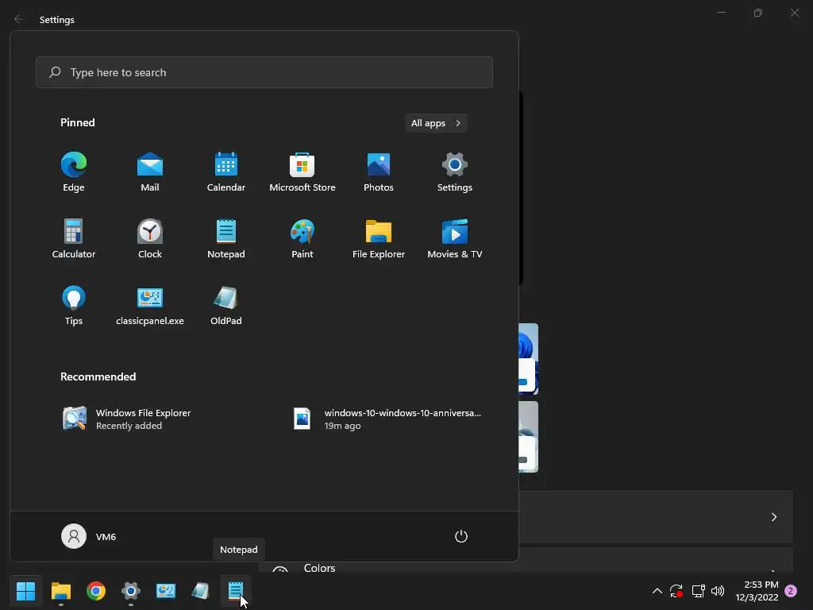Launch Calculator from pinned apps

[74, 238]
